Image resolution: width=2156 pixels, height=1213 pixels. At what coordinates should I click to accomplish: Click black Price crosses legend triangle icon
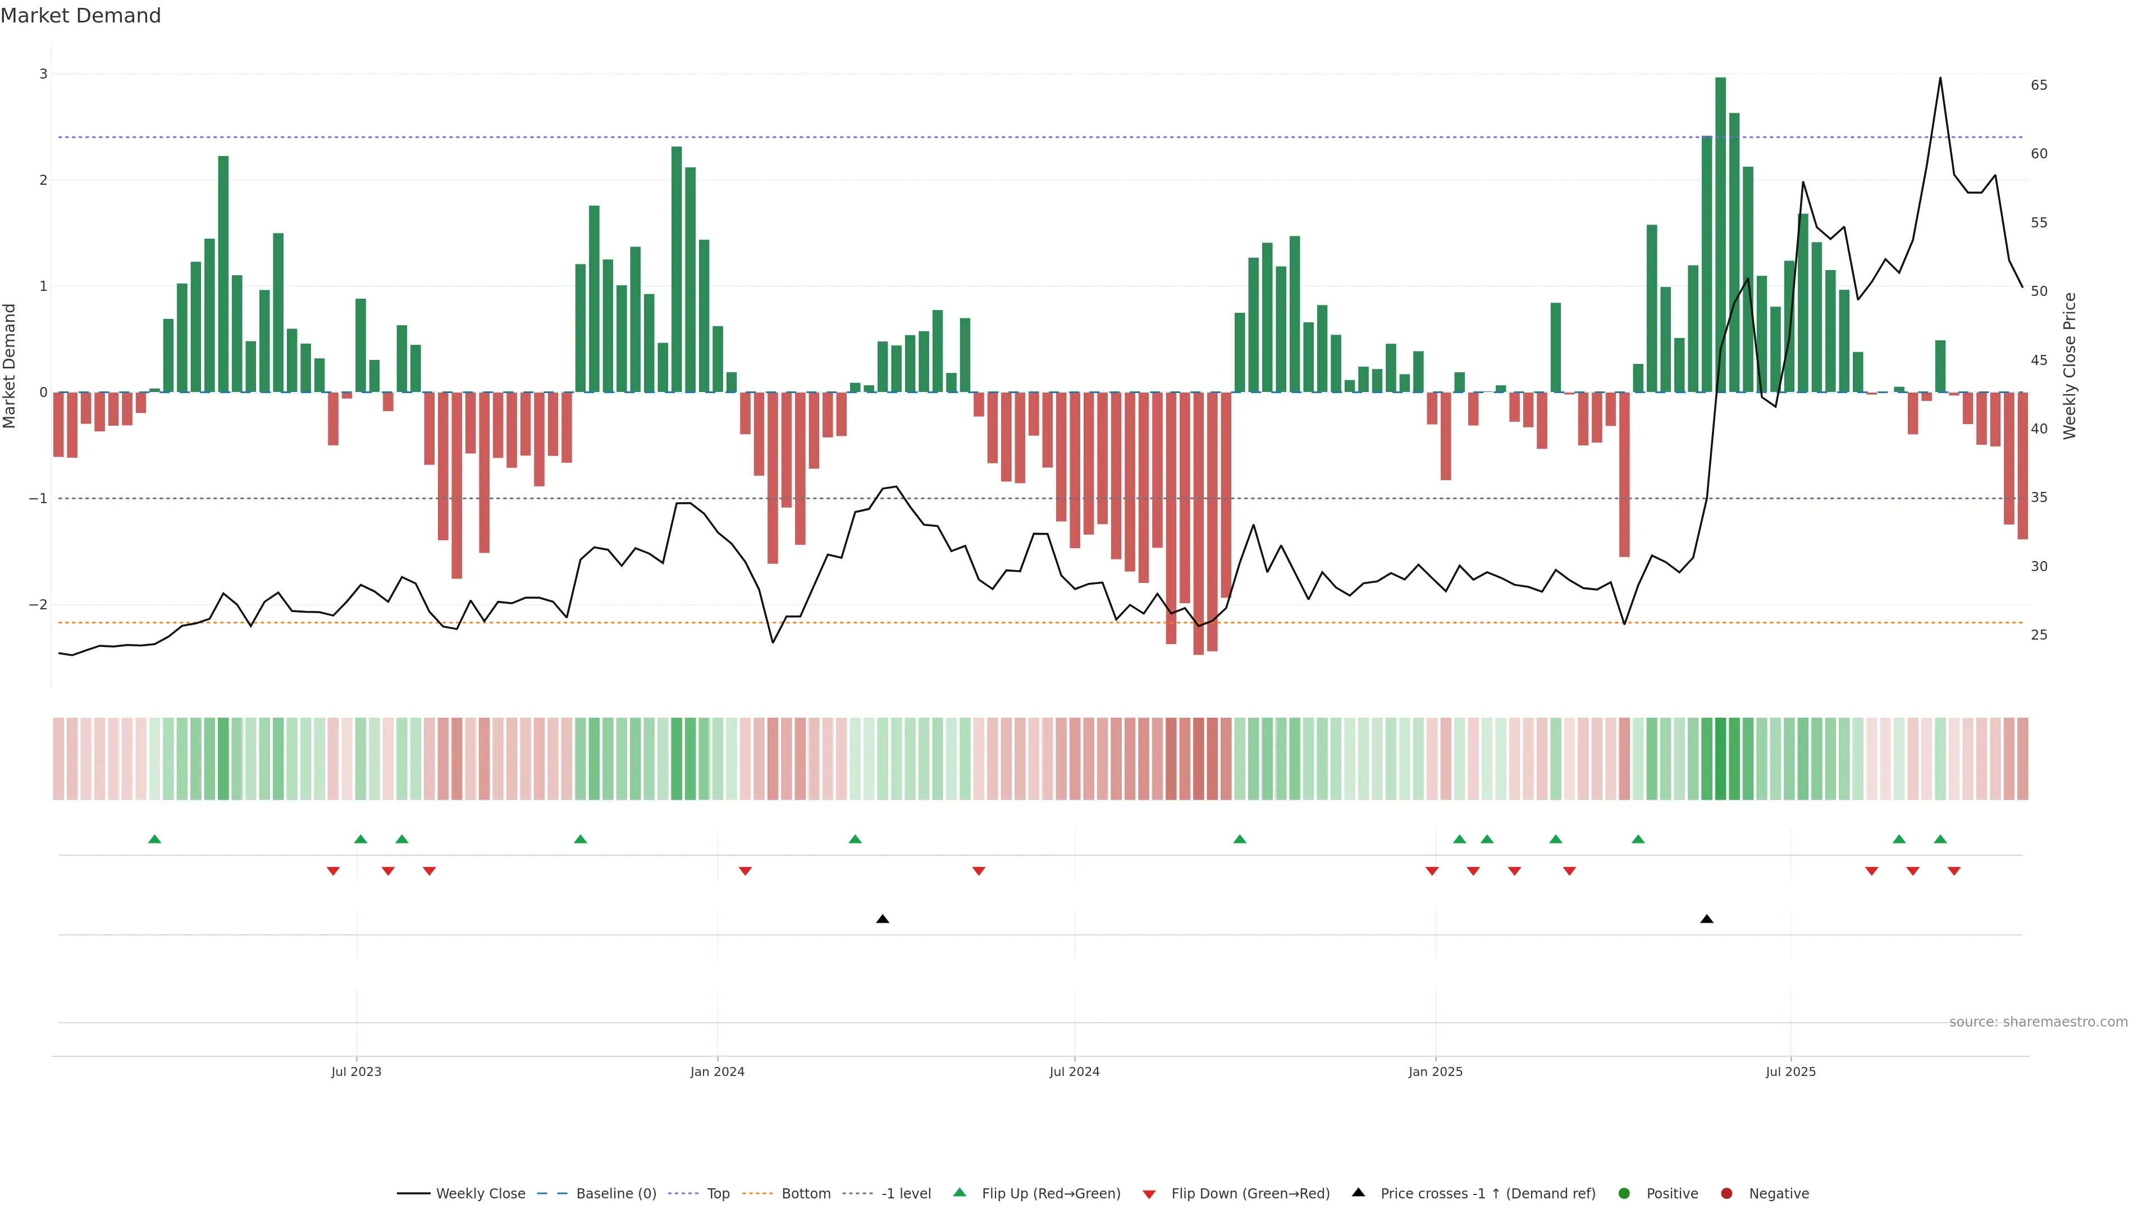pos(1358,1192)
